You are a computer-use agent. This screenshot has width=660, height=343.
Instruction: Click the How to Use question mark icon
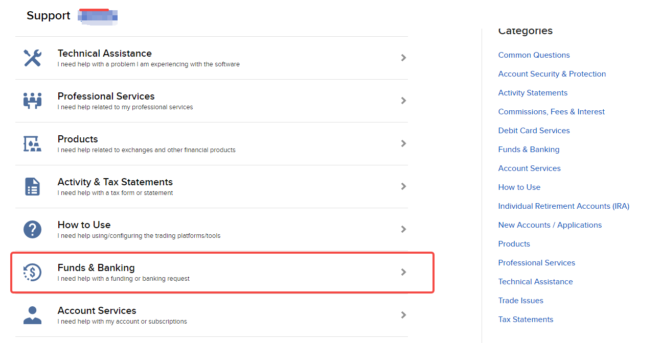click(33, 229)
